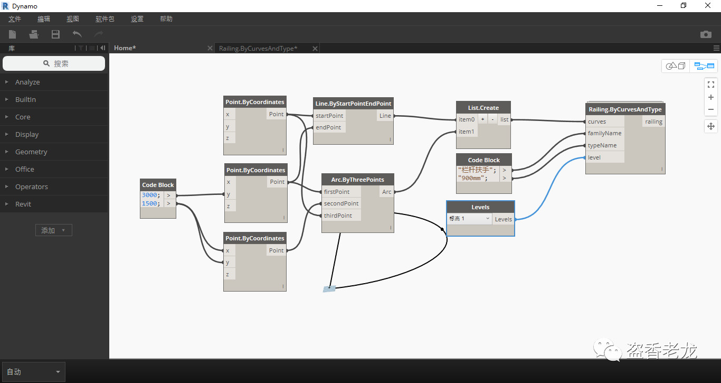
Task: Click the item0 port on List.Create
Action: (467, 119)
